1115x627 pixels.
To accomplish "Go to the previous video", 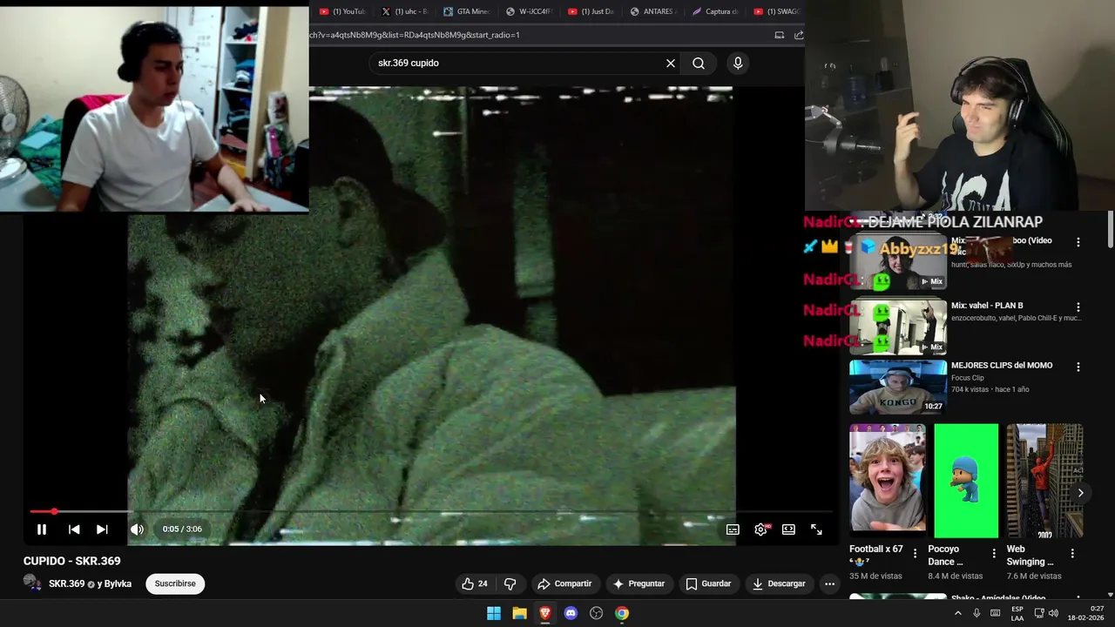I will coord(74,529).
